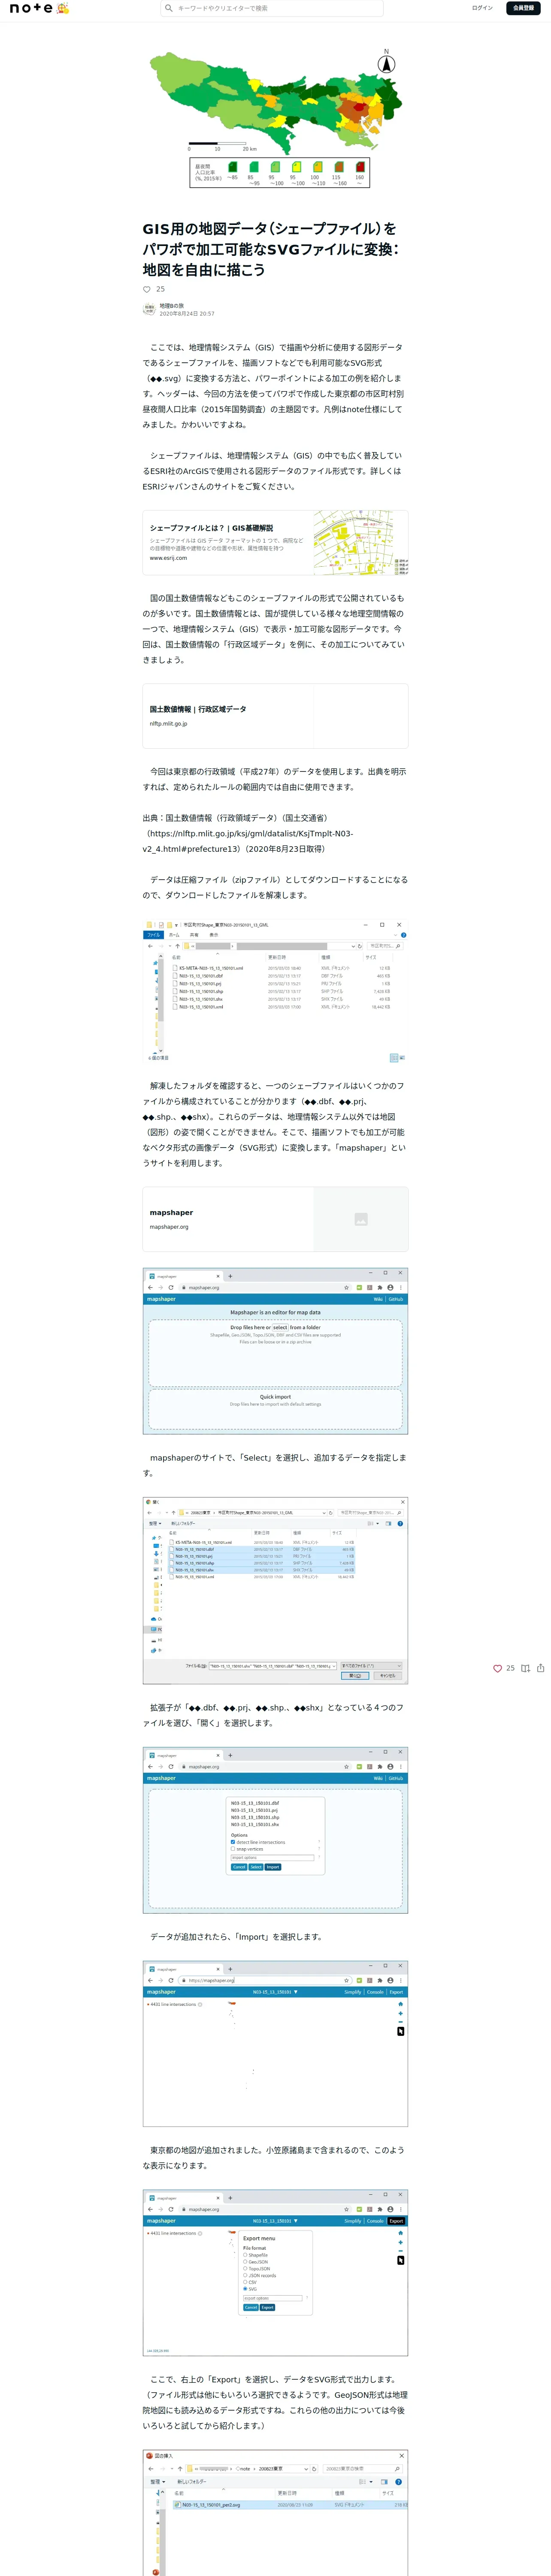Open the Tokyo population ratio header map
This screenshot has width=551, height=2576.
point(275,119)
